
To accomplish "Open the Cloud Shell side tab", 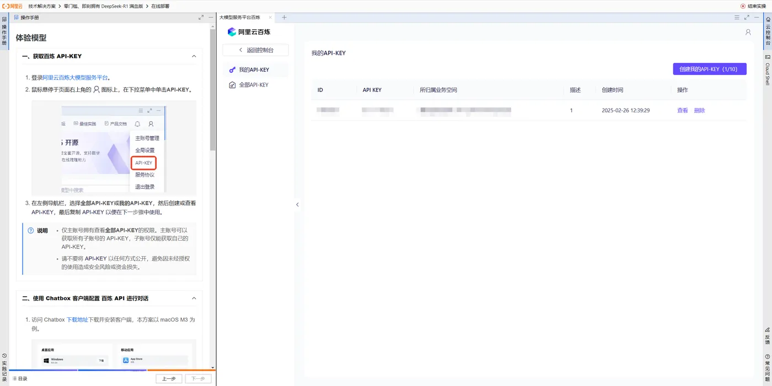I will click(768, 70).
